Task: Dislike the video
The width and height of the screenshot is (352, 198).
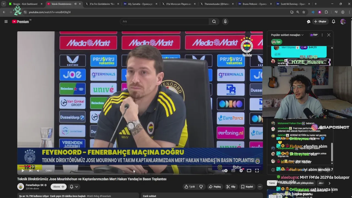Action: pos(201,187)
